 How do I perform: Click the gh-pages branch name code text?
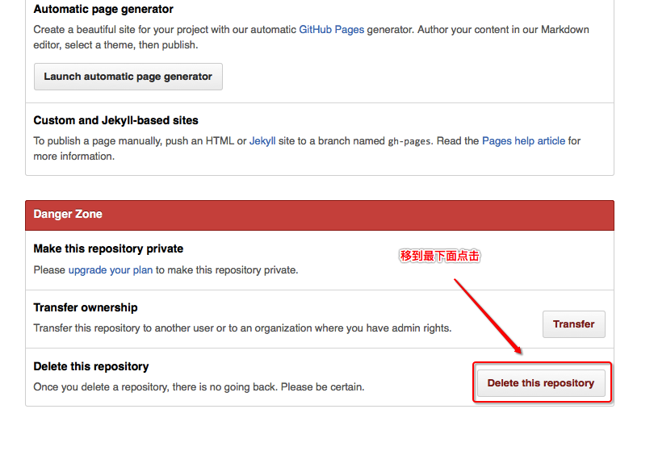[x=409, y=141]
